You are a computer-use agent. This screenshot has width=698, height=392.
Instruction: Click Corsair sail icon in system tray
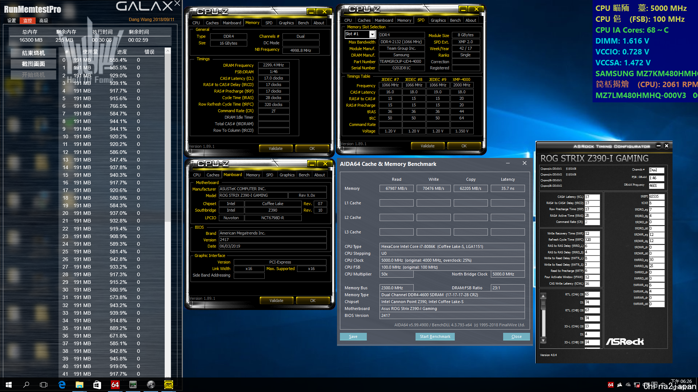[x=619, y=385]
